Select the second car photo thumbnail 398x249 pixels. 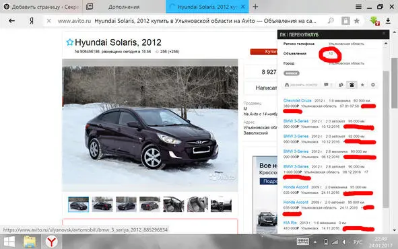[x=102, y=205]
